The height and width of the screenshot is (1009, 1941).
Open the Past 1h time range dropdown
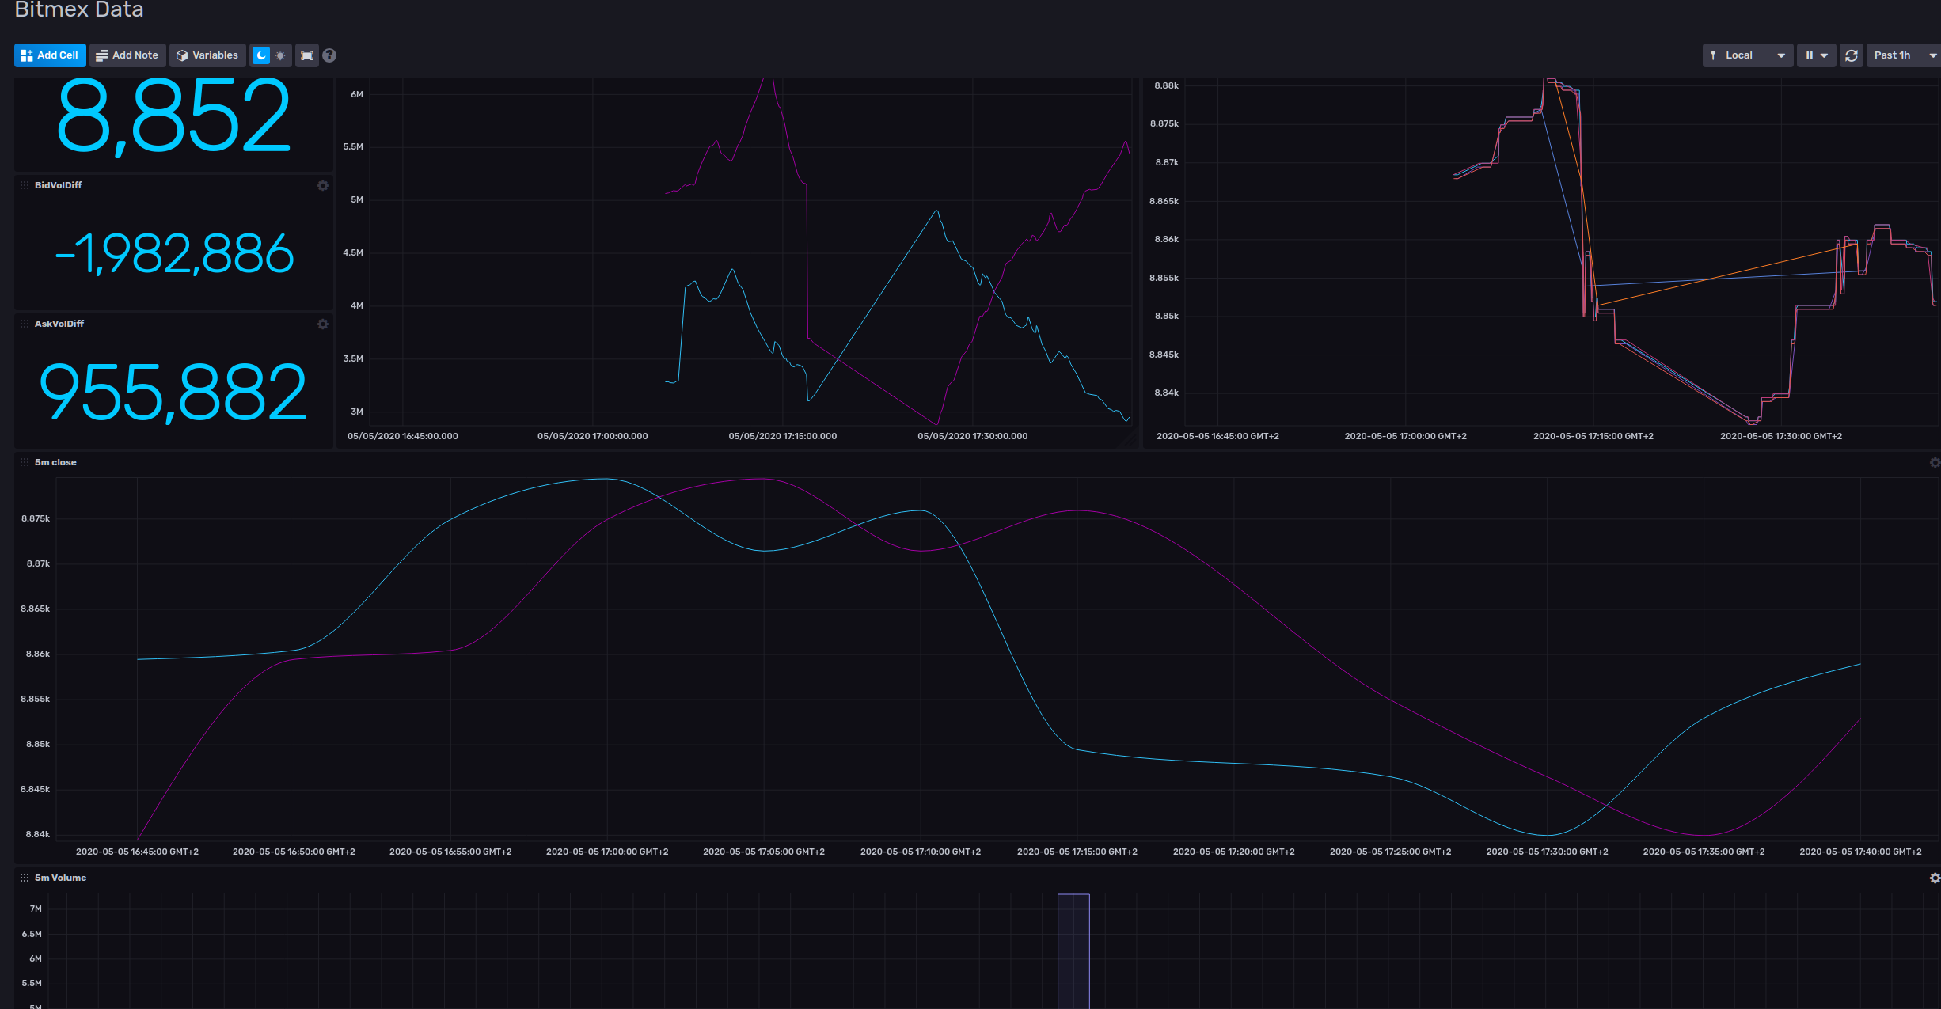(x=1904, y=55)
